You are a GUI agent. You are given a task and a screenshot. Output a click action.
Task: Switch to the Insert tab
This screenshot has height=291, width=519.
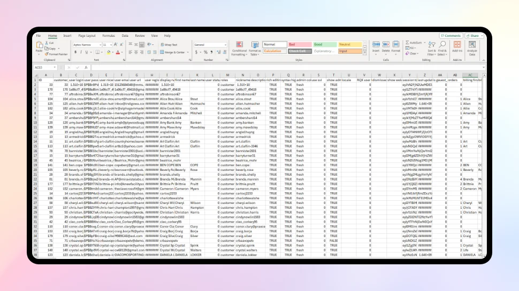[x=67, y=36]
